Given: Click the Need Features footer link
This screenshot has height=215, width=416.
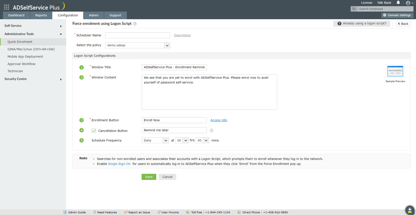Looking at the screenshot, I should (x=107, y=212).
